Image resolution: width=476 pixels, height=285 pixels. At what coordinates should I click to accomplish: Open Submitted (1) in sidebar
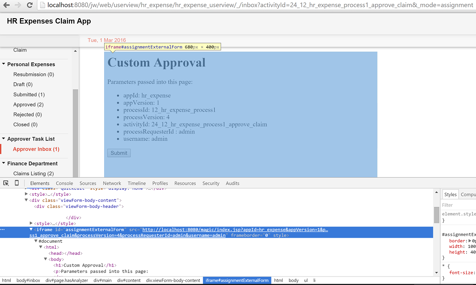[29, 94]
